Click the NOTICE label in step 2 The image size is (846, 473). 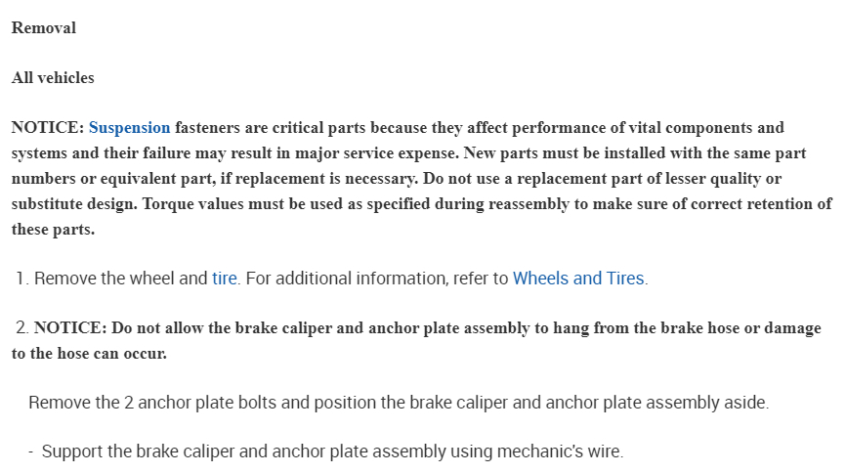click(70, 328)
